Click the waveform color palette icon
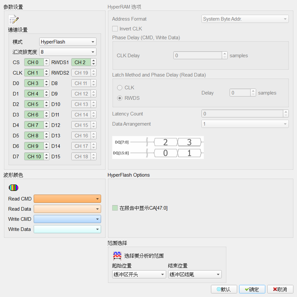Screen dimensions: 297x297 [13, 187]
